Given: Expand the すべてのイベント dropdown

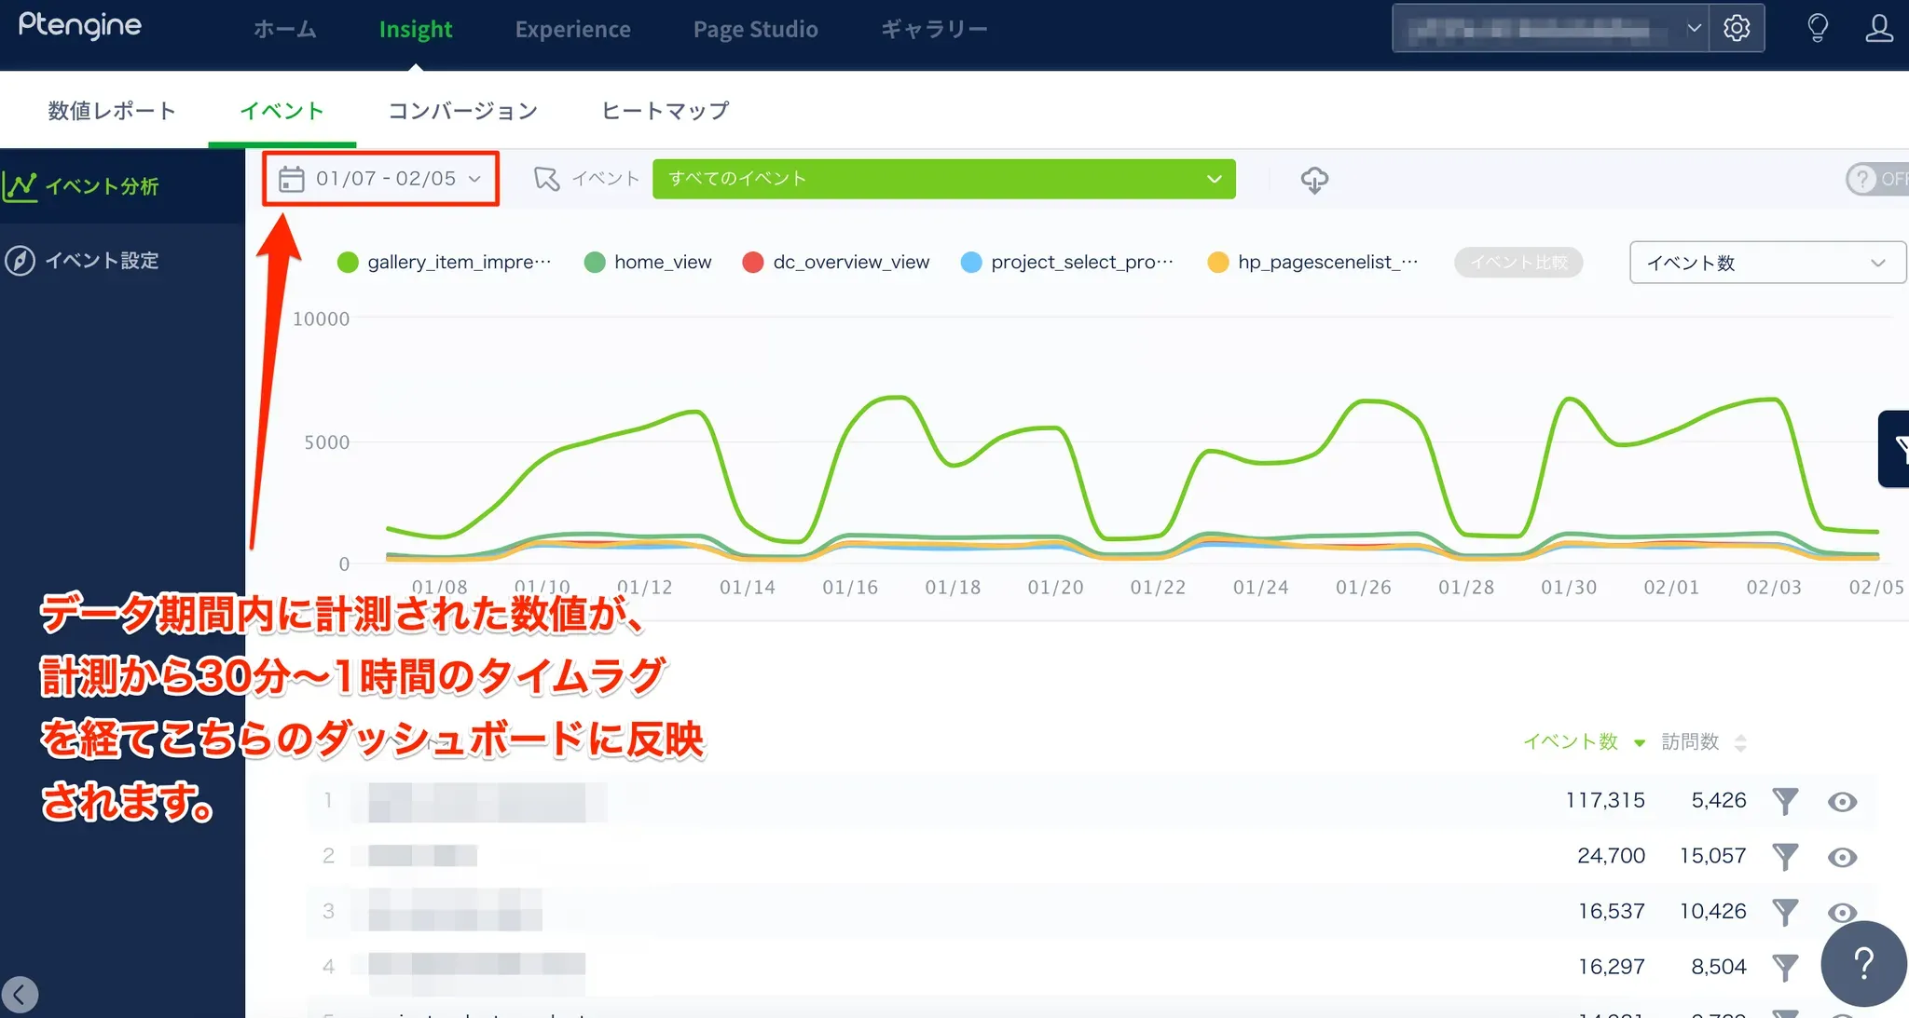Looking at the screenshot, I should click(x=943, y=179).
